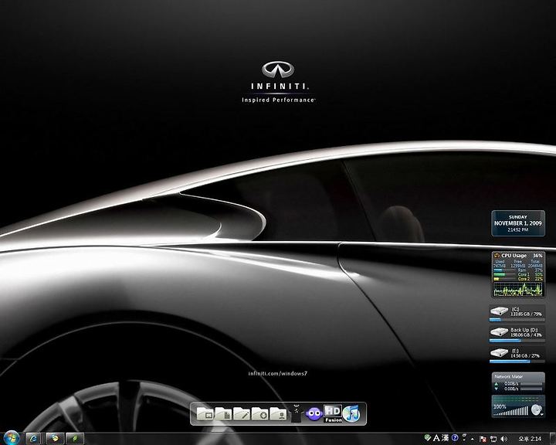Open the pencil-marked folder in the dock
The image size is (556, 445).
tap(242, 414)
